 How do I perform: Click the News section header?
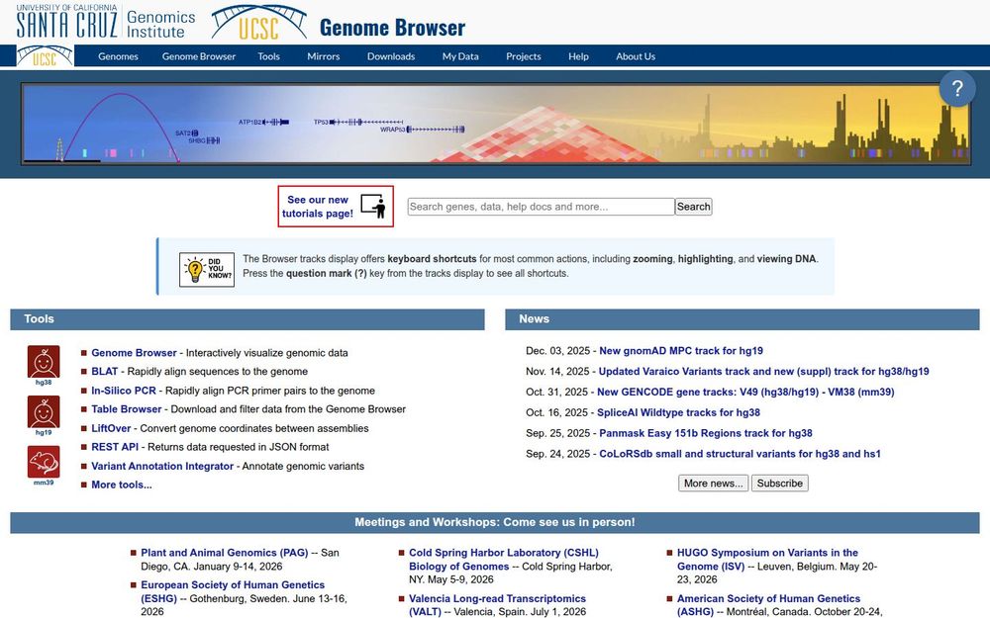[x=742, y=319]
